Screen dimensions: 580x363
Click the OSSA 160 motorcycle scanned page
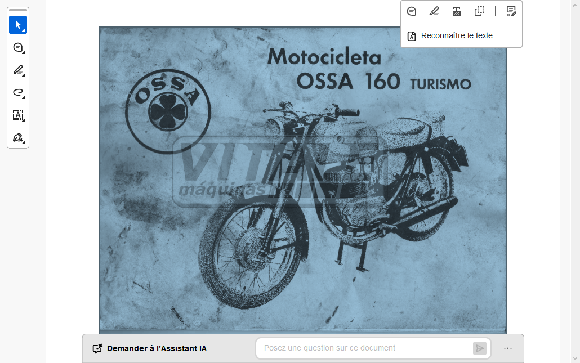pos(302,180)
